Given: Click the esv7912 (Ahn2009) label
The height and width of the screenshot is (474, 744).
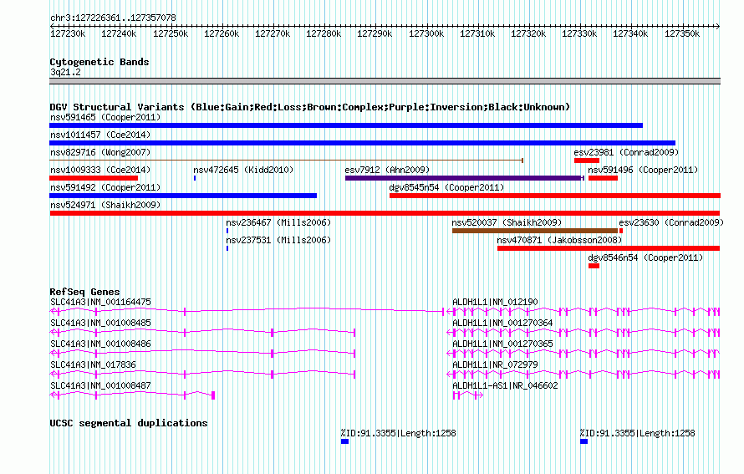Looking at the screenshot, I should 387,170.
